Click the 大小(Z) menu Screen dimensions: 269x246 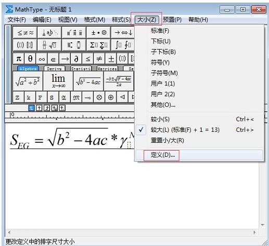(147, 20)
